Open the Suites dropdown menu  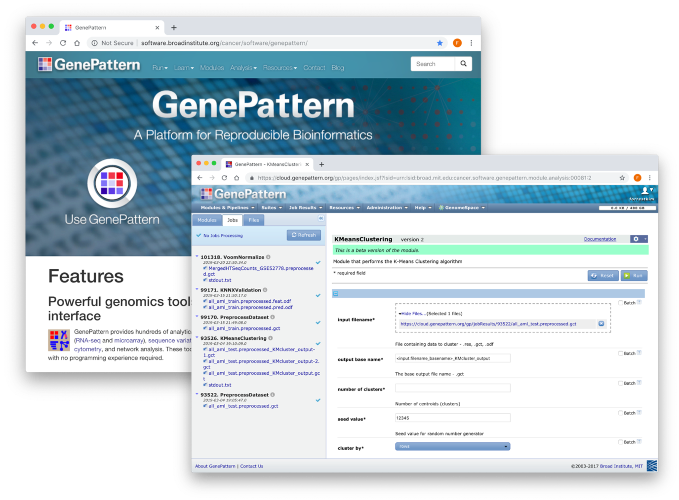[272, 208]
